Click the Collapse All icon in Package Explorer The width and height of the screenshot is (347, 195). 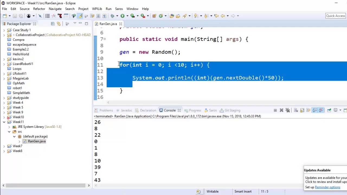point(53,24)
